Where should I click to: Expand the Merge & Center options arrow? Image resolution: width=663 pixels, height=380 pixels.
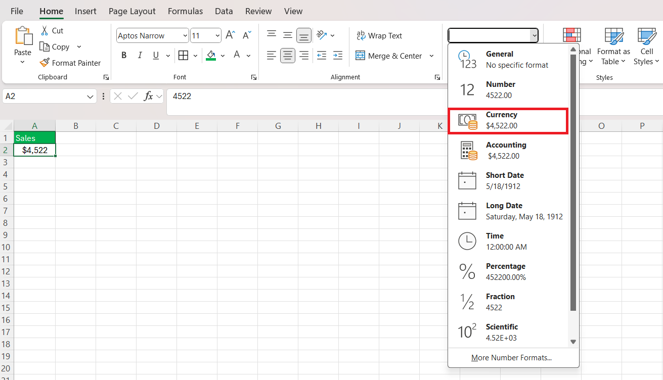[431, 56]
